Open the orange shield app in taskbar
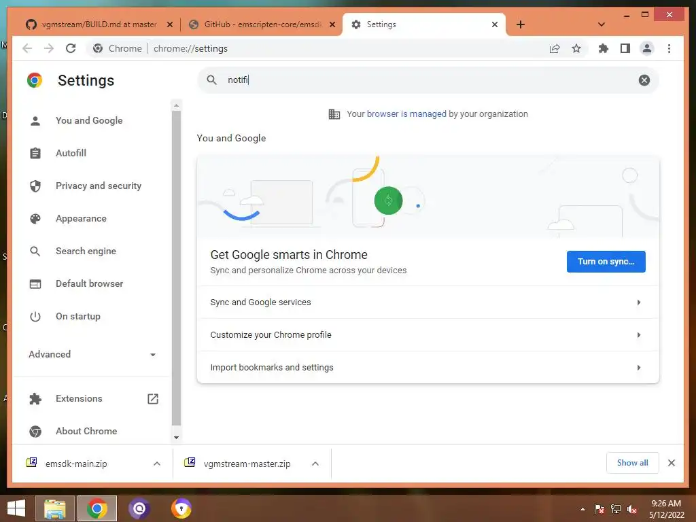Image resolution: width=696 pixels, height=522 pixels. click(x=181, y=508)
